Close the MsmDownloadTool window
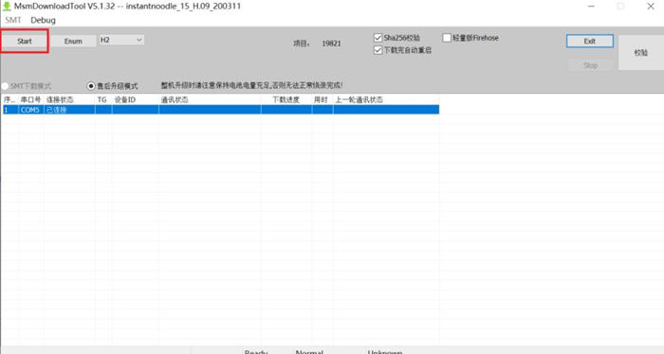The image size is (664, 354). coord(651,7)
